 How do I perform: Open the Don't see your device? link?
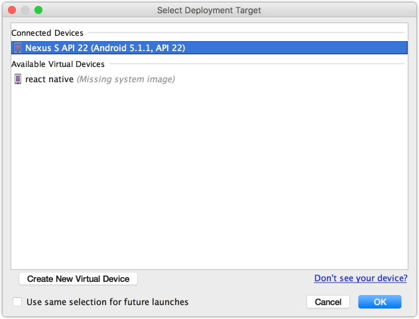pos(361,278)
